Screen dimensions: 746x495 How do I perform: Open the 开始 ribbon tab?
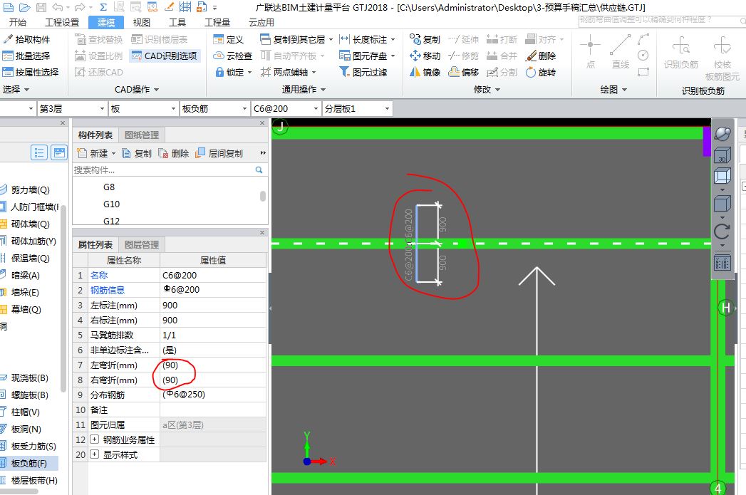(18, 22)
